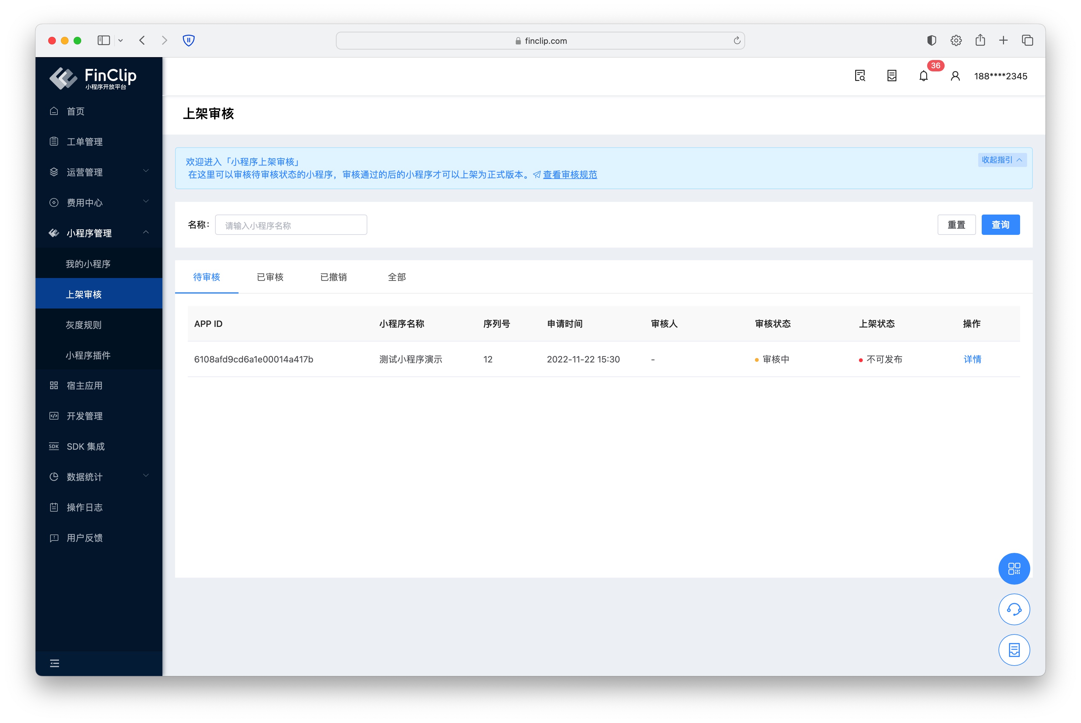Image resolution: width=1081 pixels, height=723 pixels.
Task: Click the notification bell icon
Action: (x=923, y=76)
